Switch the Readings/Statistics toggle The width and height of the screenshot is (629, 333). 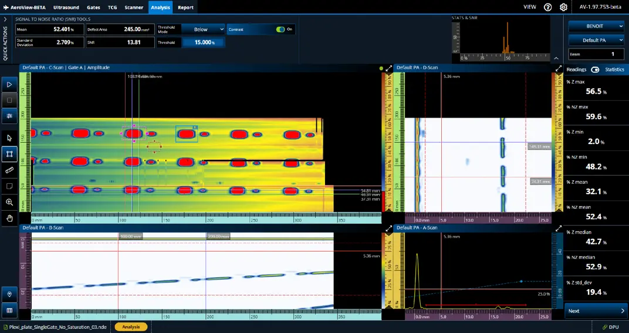tap(595, 70)
